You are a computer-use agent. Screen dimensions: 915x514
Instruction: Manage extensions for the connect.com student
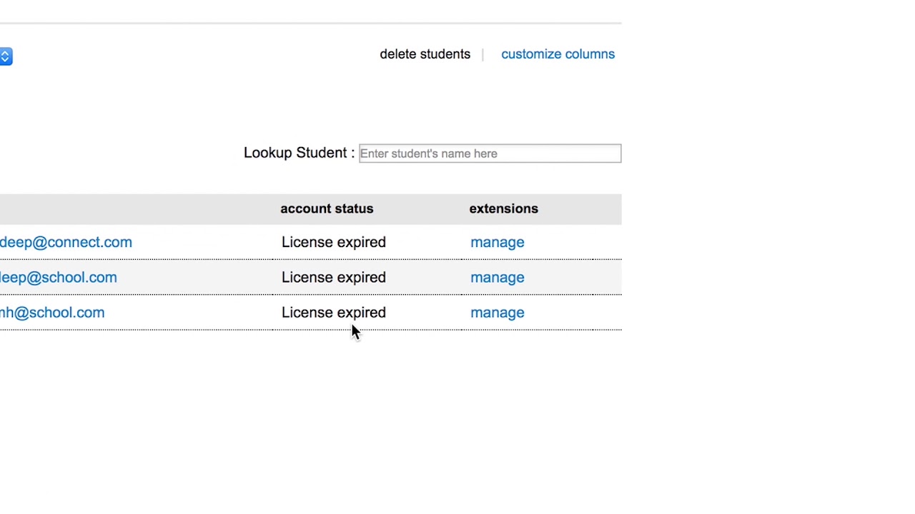[x=497, y=242]
